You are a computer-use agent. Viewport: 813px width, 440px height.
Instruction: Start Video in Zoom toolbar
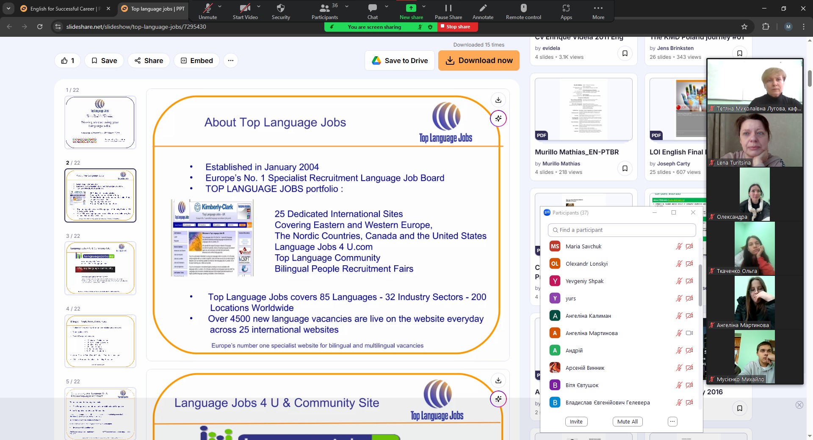click(x=245, y=11)
